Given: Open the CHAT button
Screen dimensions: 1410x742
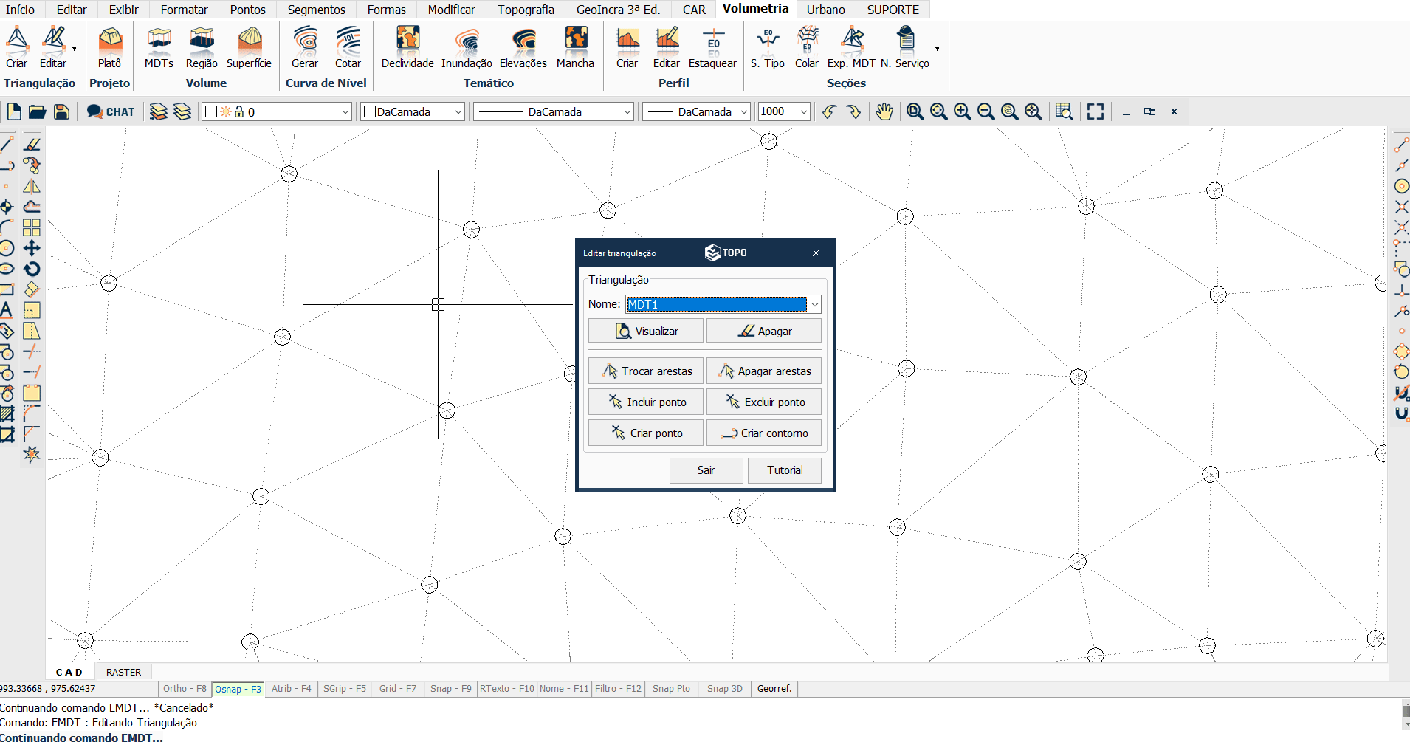Looking at the screenshot, I should coord(111,111).
